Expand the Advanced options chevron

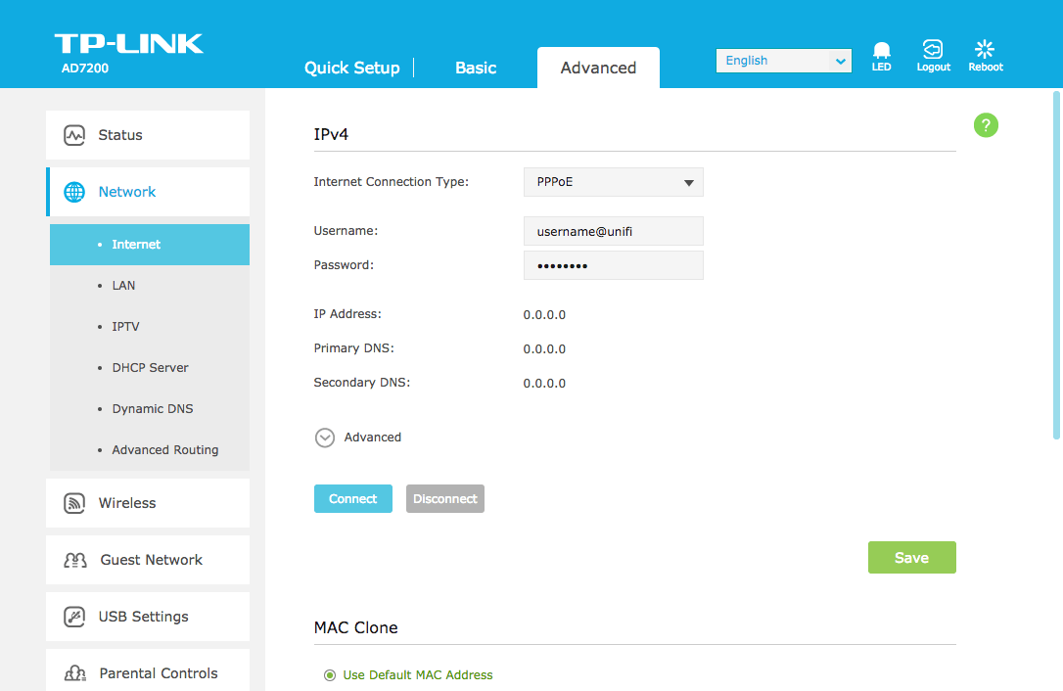point(325,438)
